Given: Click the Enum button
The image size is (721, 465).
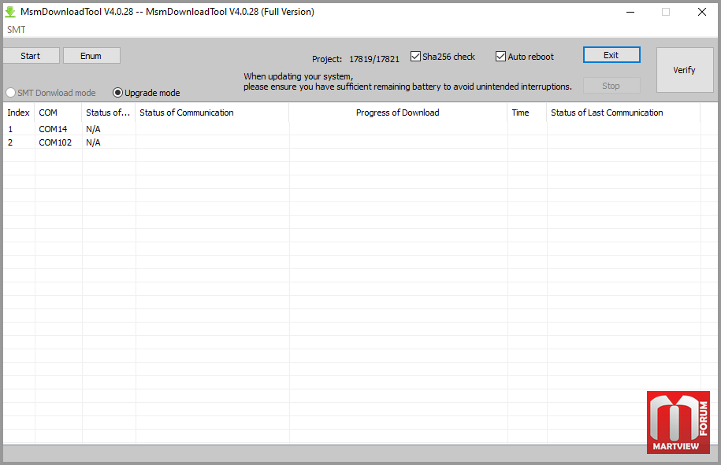Looking at the screenshot, I should tap(91, 56).
